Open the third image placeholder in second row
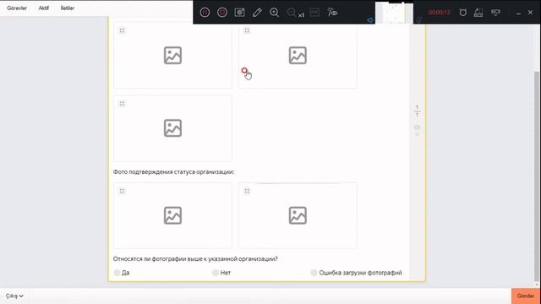The width and height of the screenshot is (541, 304). coord(172,128)
